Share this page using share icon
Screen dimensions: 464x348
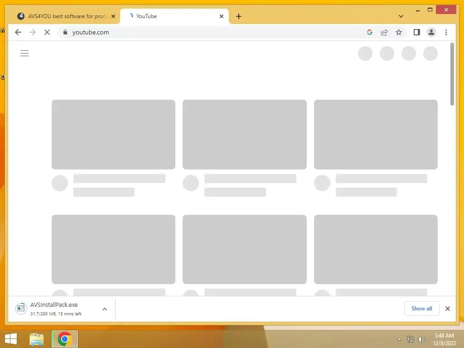click(x=384, y=32)
